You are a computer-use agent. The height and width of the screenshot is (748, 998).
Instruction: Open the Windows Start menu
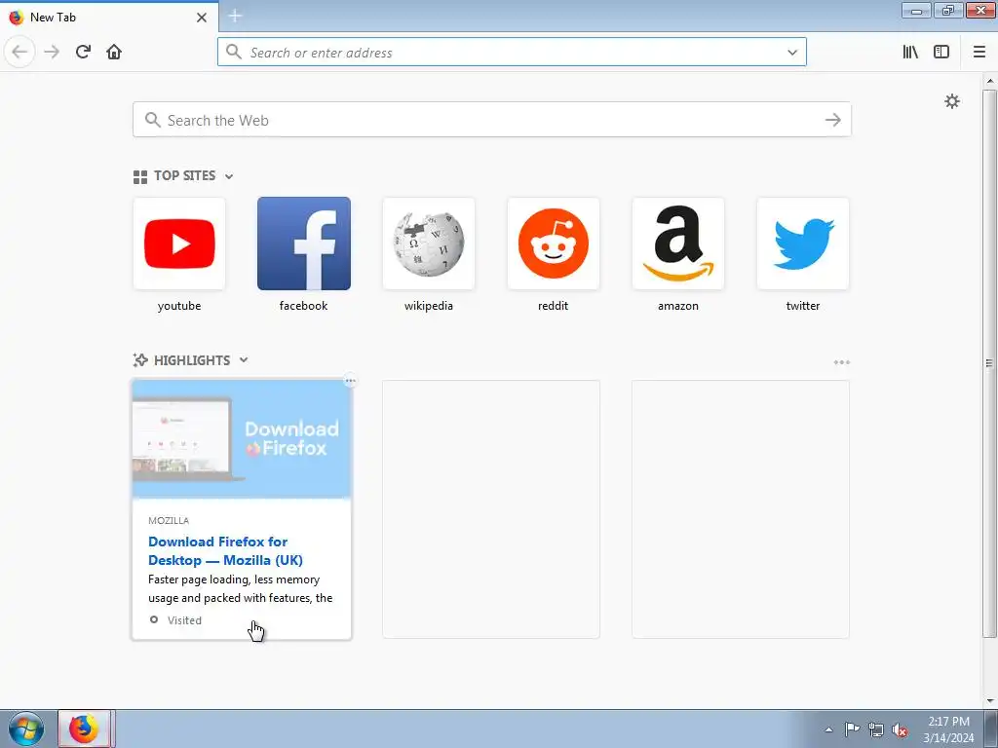tap(26, 729)
